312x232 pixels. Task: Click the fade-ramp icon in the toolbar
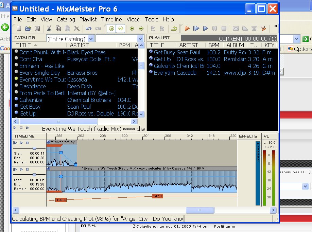[x=245, y=29]
